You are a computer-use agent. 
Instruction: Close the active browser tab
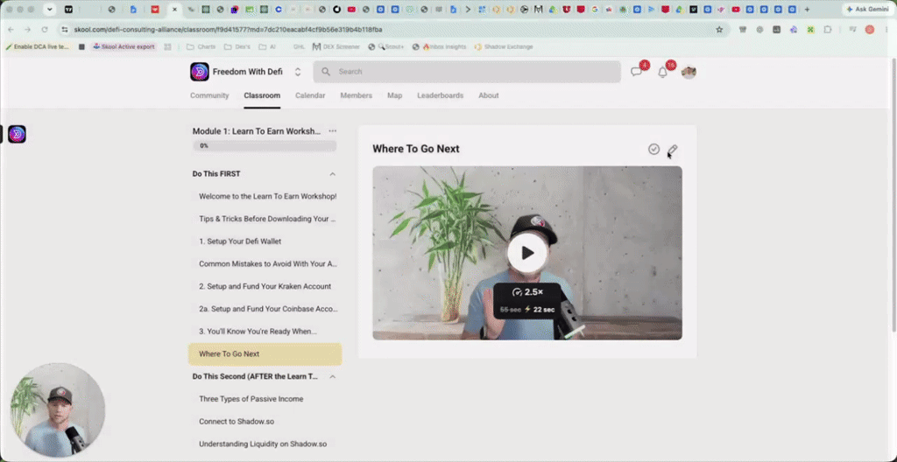[x=174, y=9]
